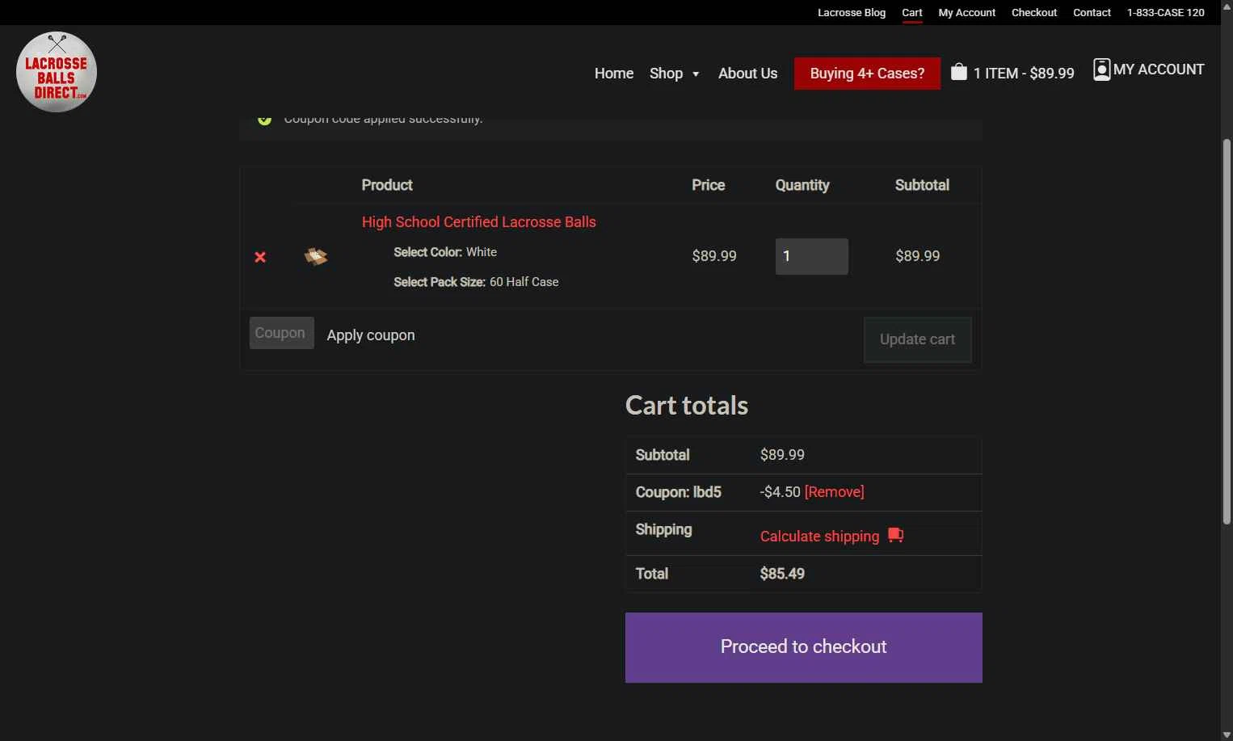The width and height of the screenshot is (1233, 741).
Task: Open the Checkout top bar link
Action: 1034,12
